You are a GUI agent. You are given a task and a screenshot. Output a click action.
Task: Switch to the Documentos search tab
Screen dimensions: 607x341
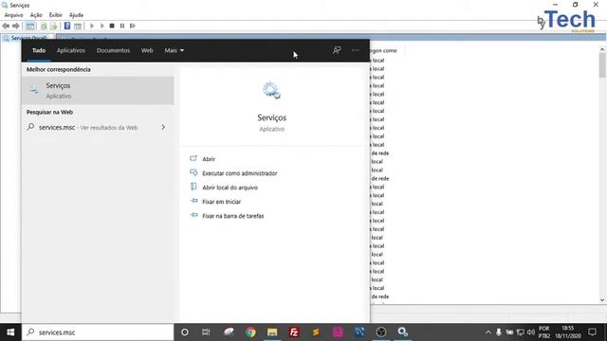point(113,50)
